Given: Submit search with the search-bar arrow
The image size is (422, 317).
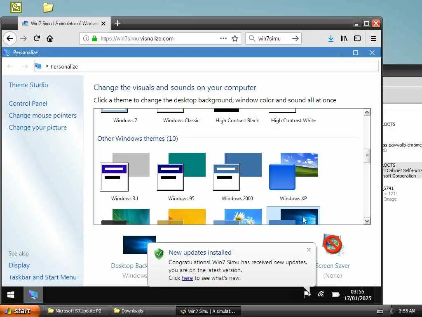Looking at the screenshot, I should click(x=295, y=38).
